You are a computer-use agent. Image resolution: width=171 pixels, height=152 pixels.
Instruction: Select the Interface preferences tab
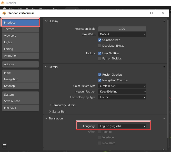point(21,23)
